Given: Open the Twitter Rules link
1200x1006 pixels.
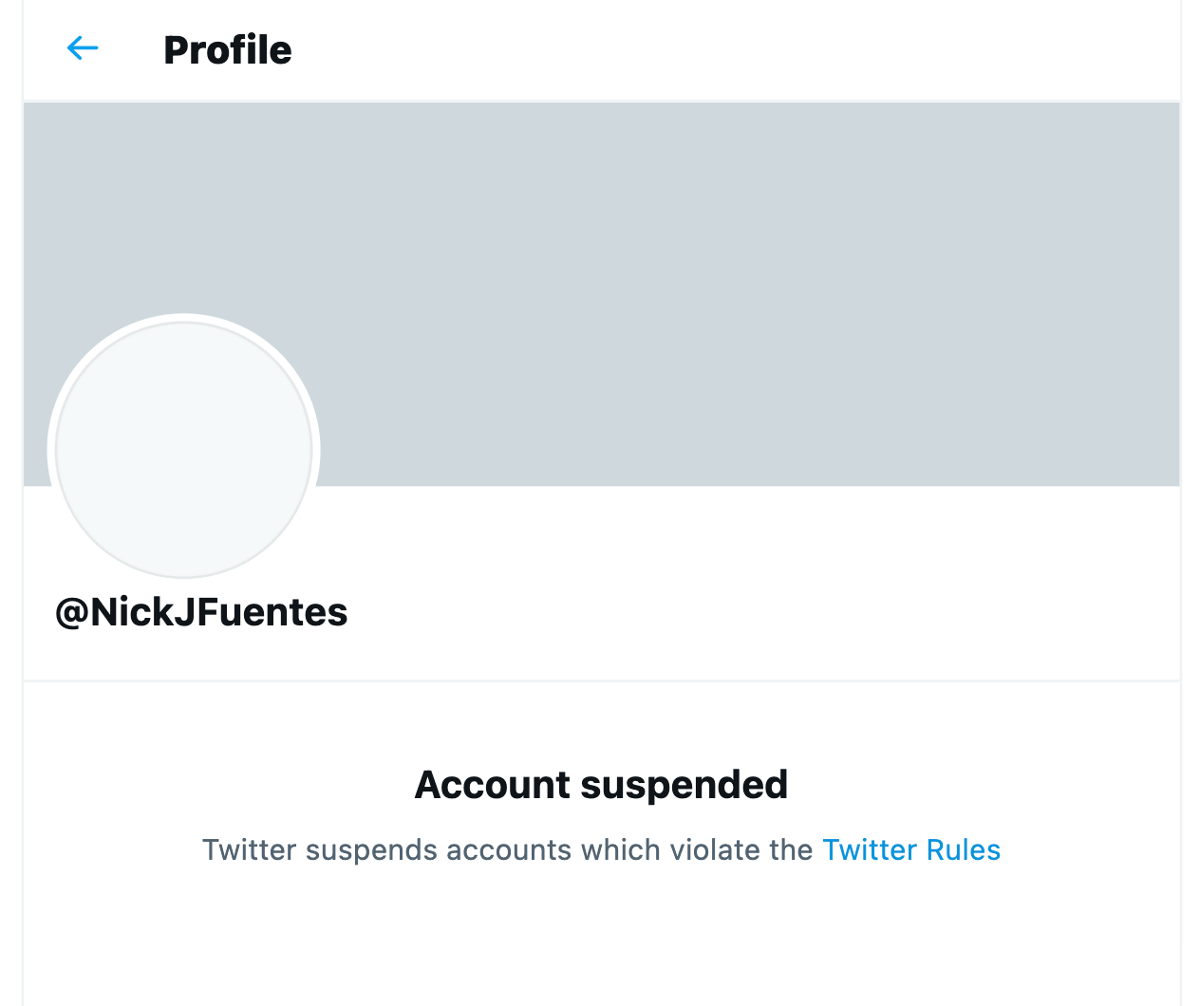Looking at the screenshot, I should (x=910, y=849).
